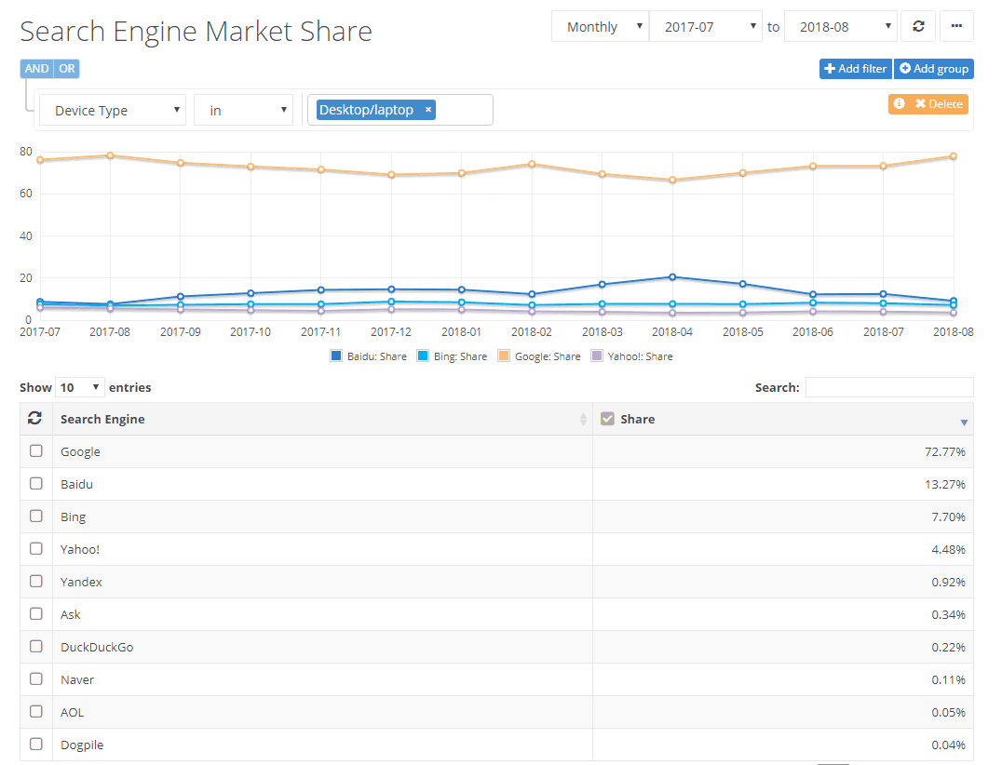Check the DuckDuckGo row checkbox
The height and width of the screenshot is (765, 1002).
point(36,646)
